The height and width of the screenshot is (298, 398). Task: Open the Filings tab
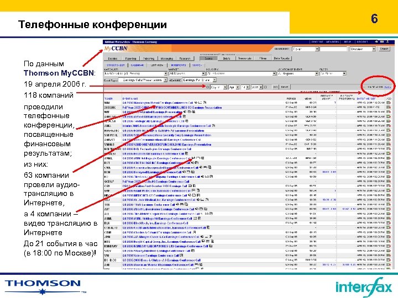pyautogui.click(x=263, y=58)
